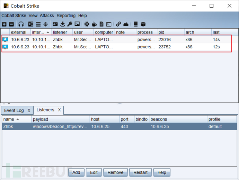Viewport: 239px width, 180px height.
Task: Click the chain link Host File icon
Action: 118,24
